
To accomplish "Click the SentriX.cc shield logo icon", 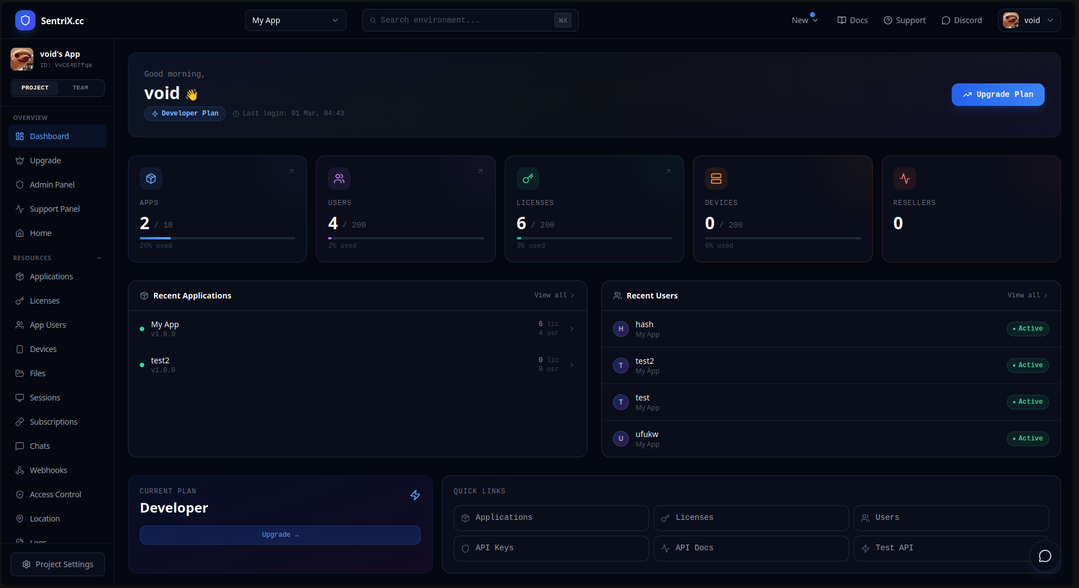I will (25, 21).
